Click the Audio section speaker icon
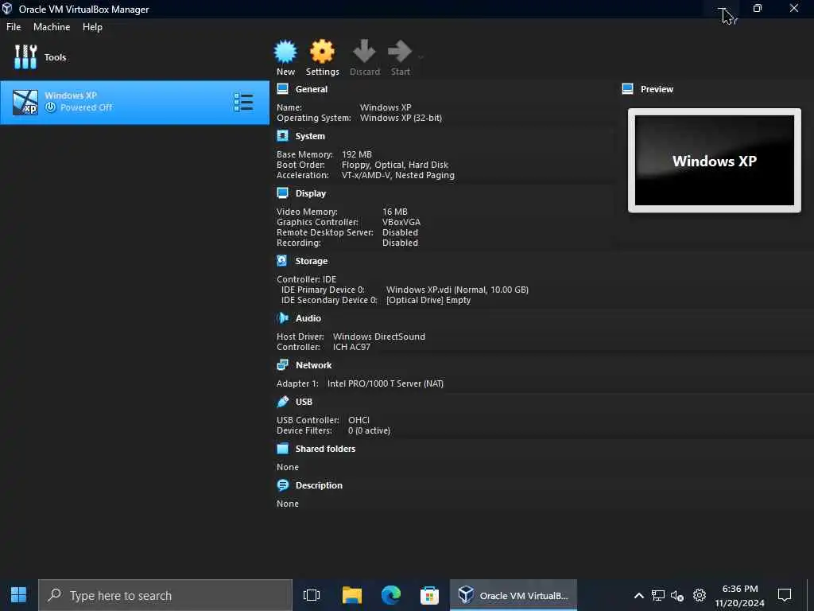Image resolution: width=814 pixels, height=611 pixels. pyautogui.click(x=282, y=317)
